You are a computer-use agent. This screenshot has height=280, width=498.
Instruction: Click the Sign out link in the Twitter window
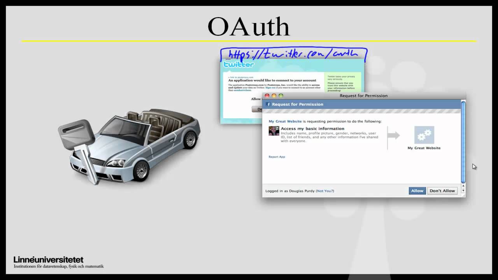tap(270, 87)
